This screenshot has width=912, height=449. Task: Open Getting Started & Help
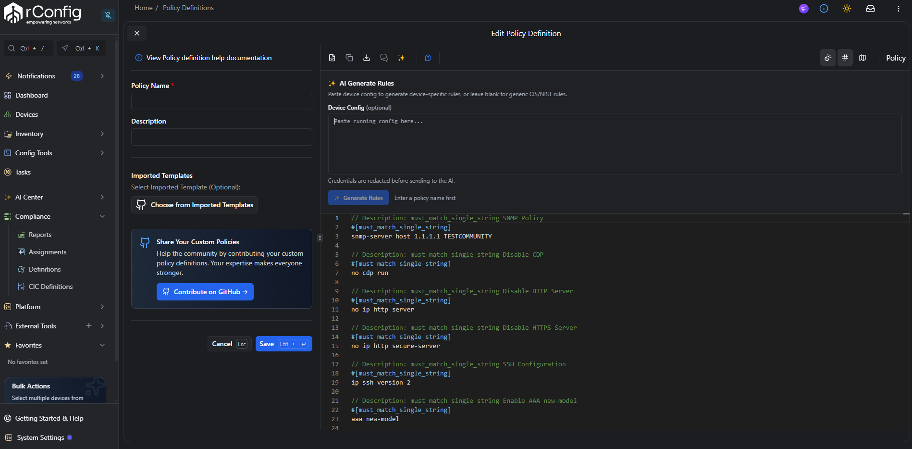click(x=49, y=418)
